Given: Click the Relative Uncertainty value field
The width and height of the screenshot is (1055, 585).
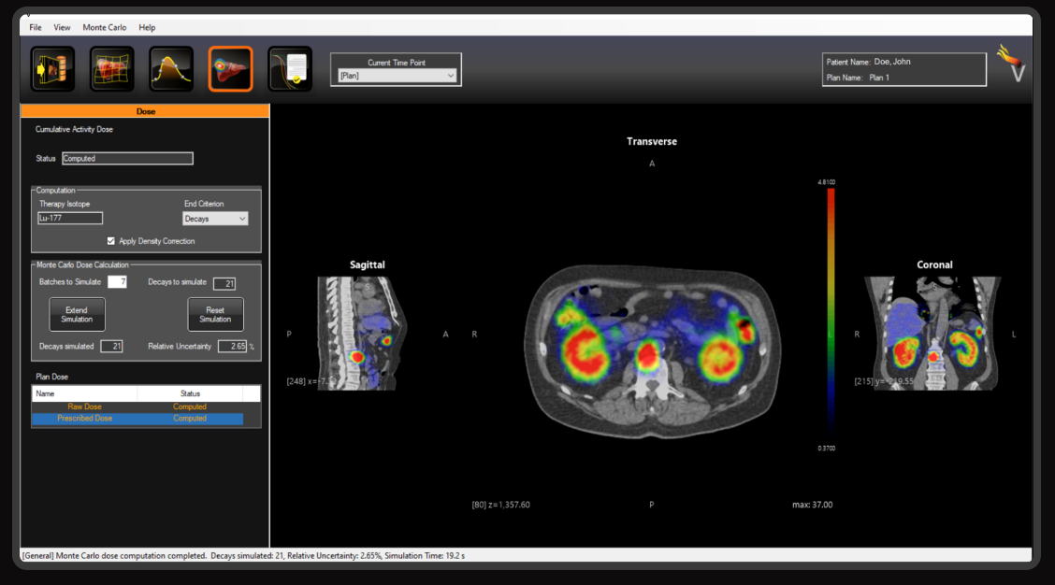Looking at the screenshot, I should pyautogui.click(x=233, y=347).
